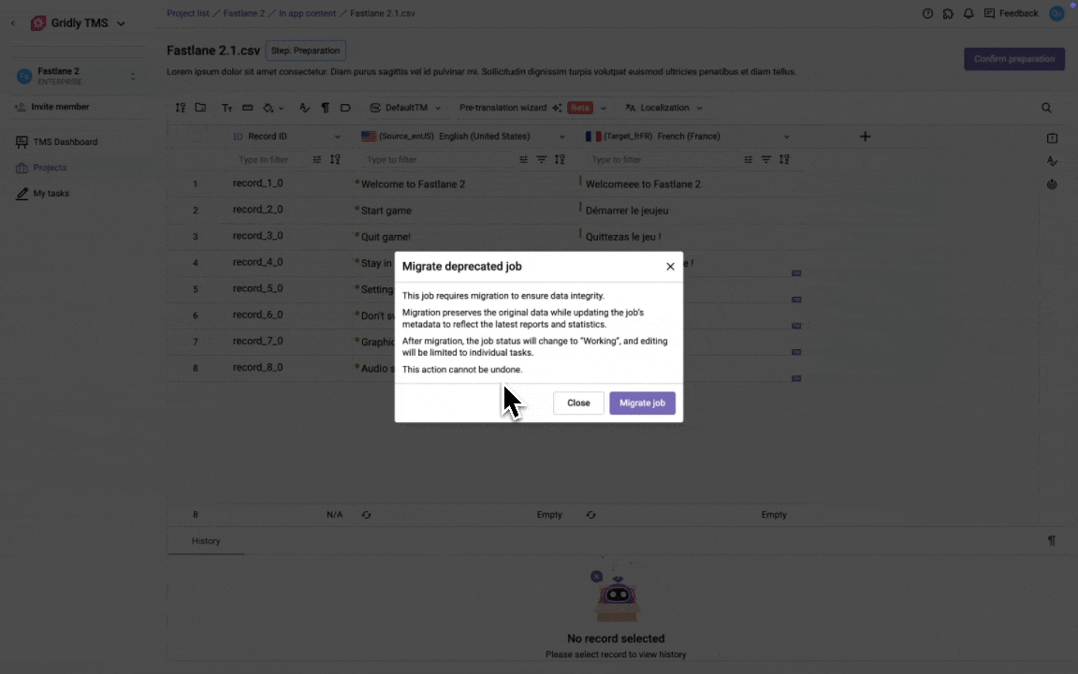Image resolution: width=1078 pixels, height=674 pixels.
Task: Dismiss dialog with the X icon
Action: 670,267
